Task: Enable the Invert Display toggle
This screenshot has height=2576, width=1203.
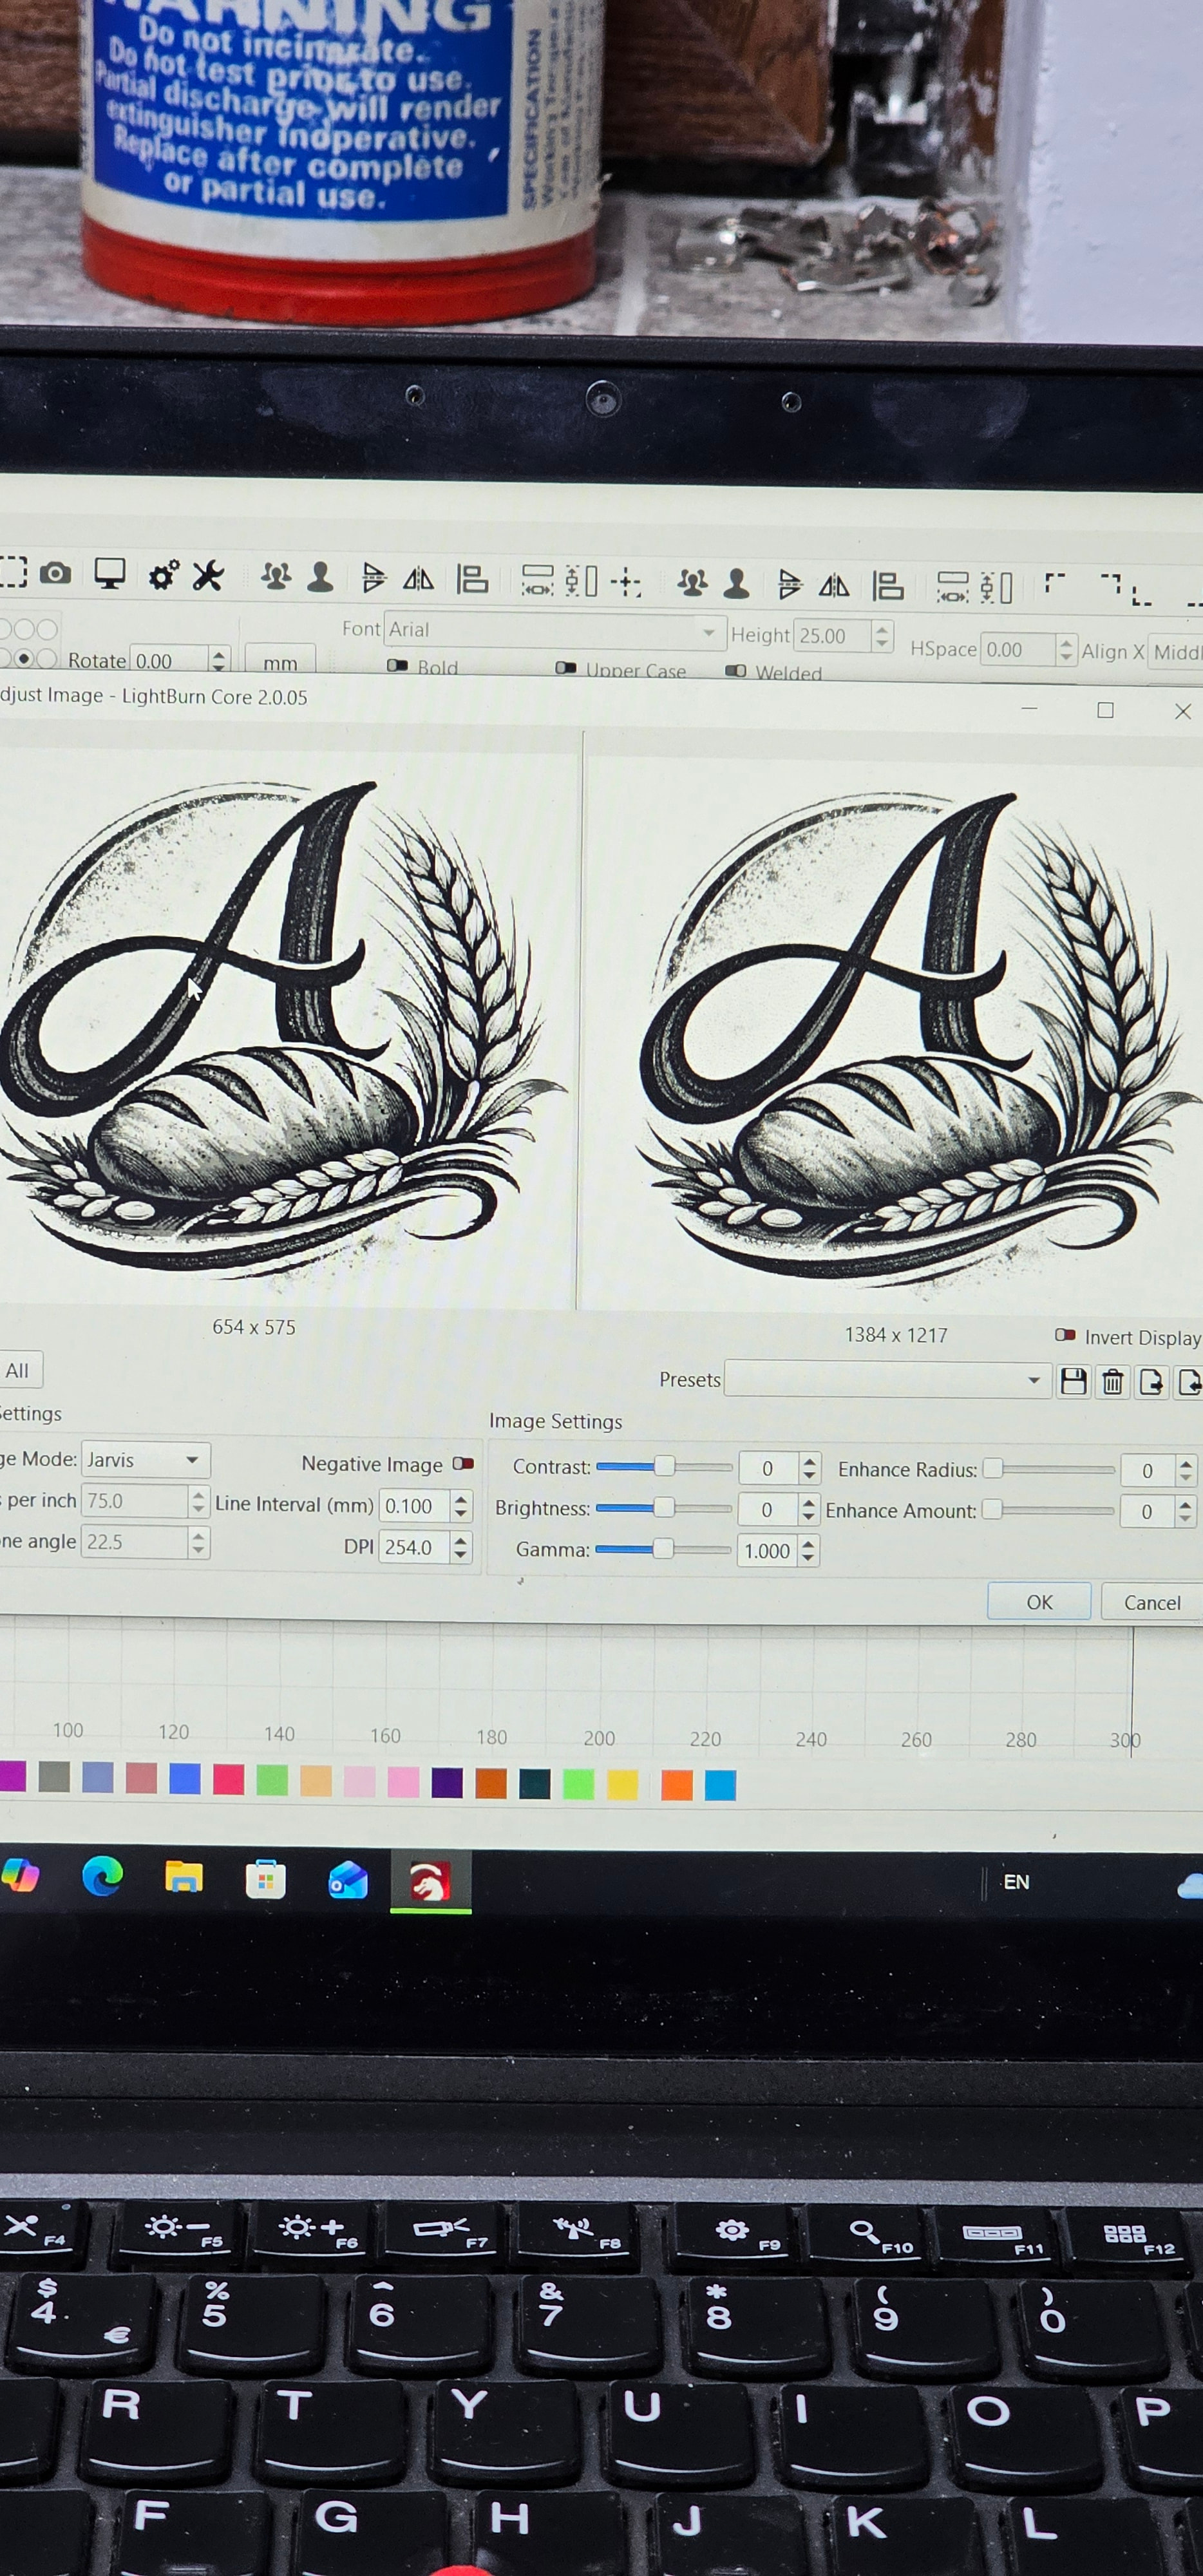Action: (x=1065, y=1335)
